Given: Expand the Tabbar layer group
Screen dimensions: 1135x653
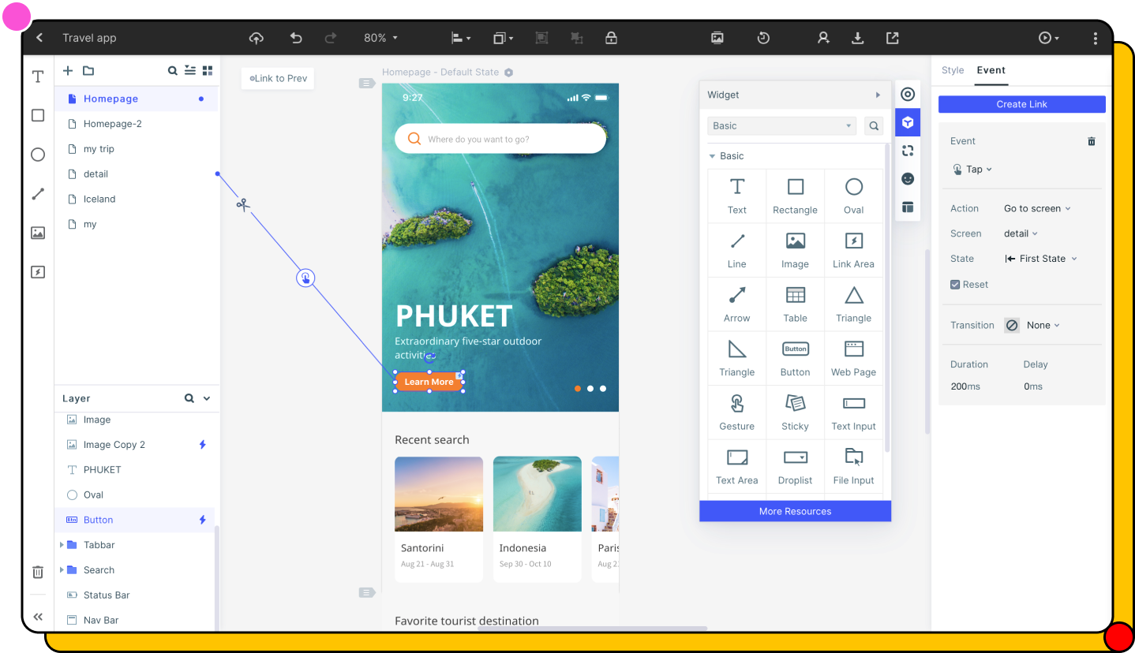Looking at the screenshot, I should tap(63, 544).
